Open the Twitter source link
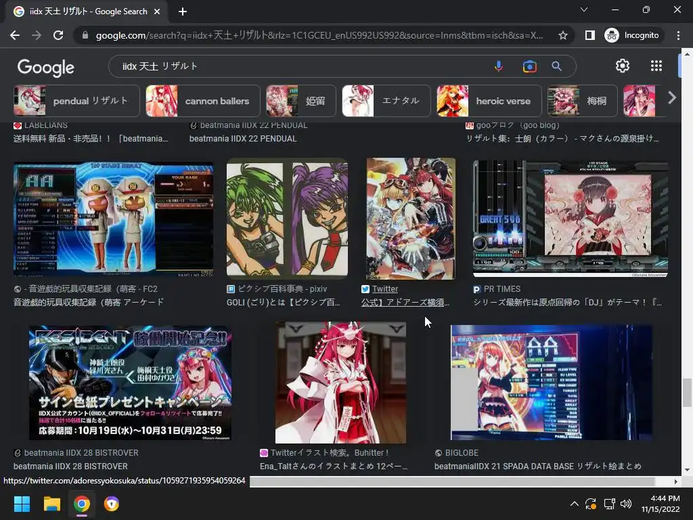693x520 pixels. click(x=384, y=289)
